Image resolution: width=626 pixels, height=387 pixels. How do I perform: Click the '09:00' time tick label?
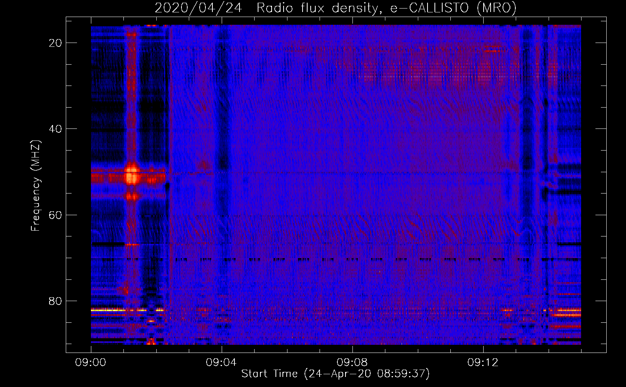coord(91,363)
